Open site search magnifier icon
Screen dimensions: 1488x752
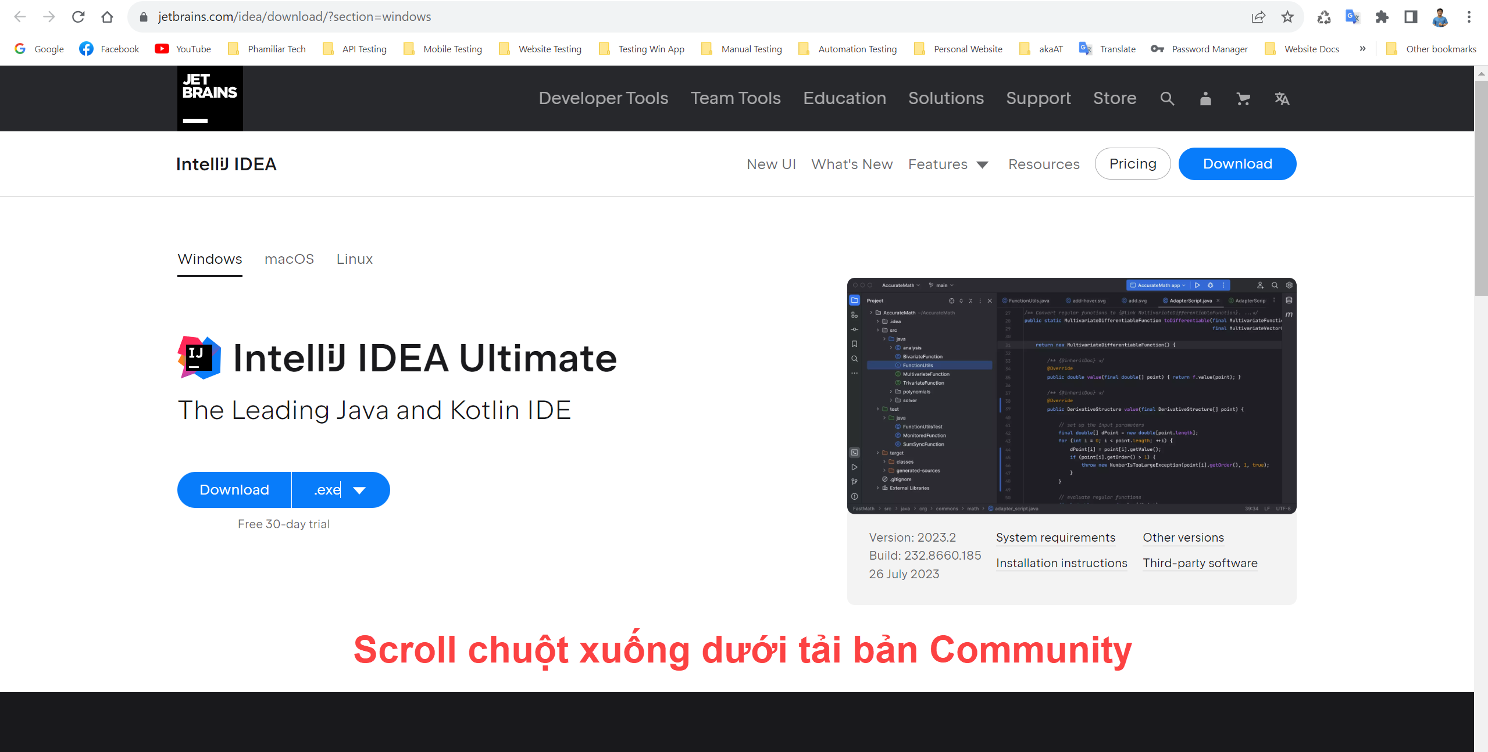click(1167, 99)
